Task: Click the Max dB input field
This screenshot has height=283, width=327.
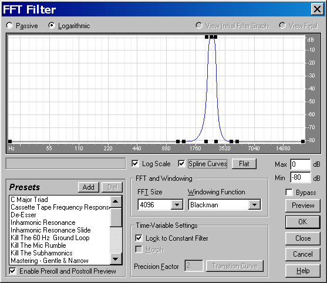Action: tap(300, 164)
